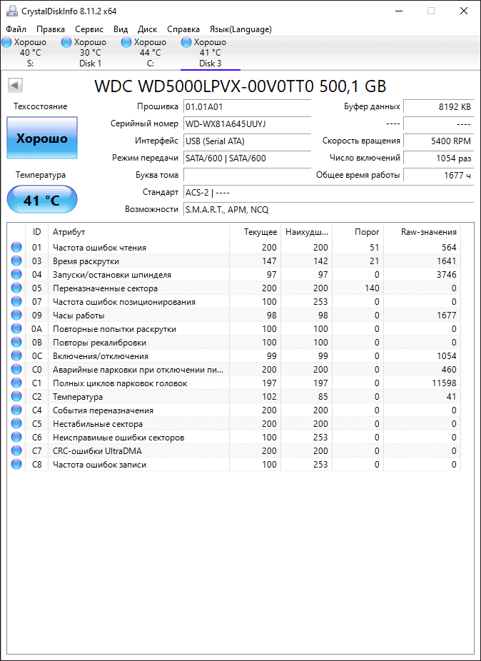The image size is (481, 661).
Task: Click the interface field USB (Serial ATA)
Action: coord(247,141)
